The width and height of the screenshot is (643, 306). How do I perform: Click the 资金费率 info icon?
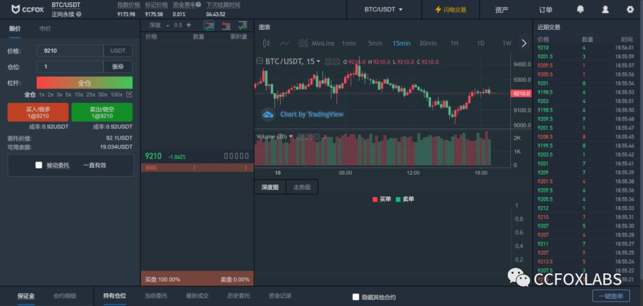(x=198, y=5)
